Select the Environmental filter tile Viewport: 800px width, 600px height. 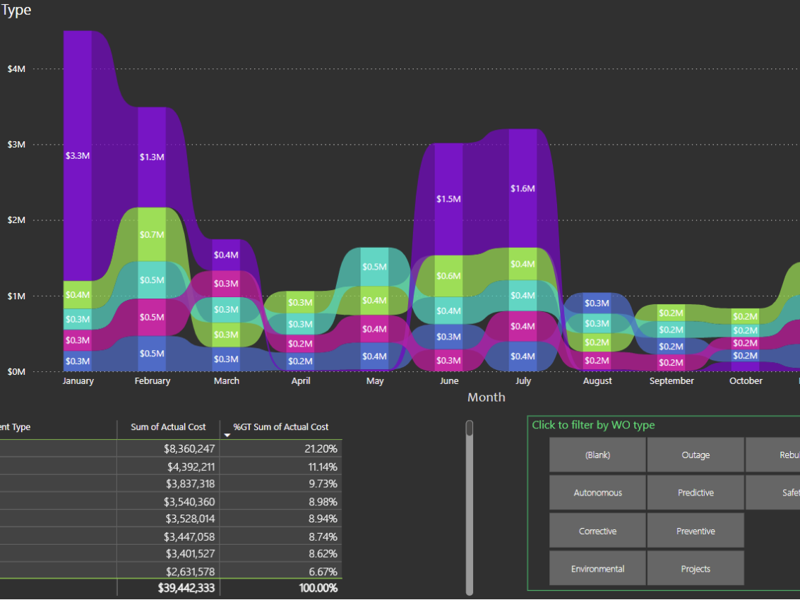[597, 569]
